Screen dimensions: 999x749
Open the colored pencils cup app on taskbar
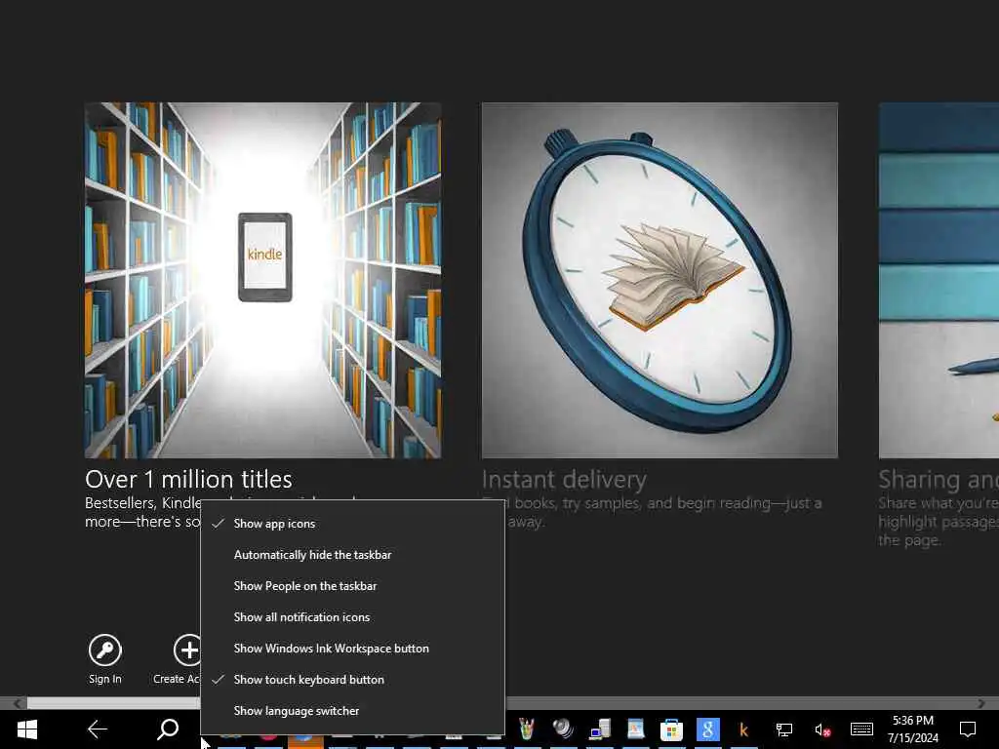click(526, 729)
